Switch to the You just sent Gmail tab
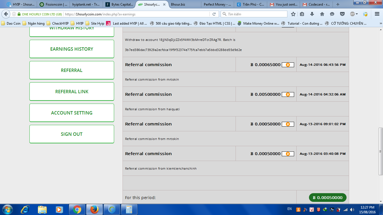This screenshot has width=383, height=215. 283,4
